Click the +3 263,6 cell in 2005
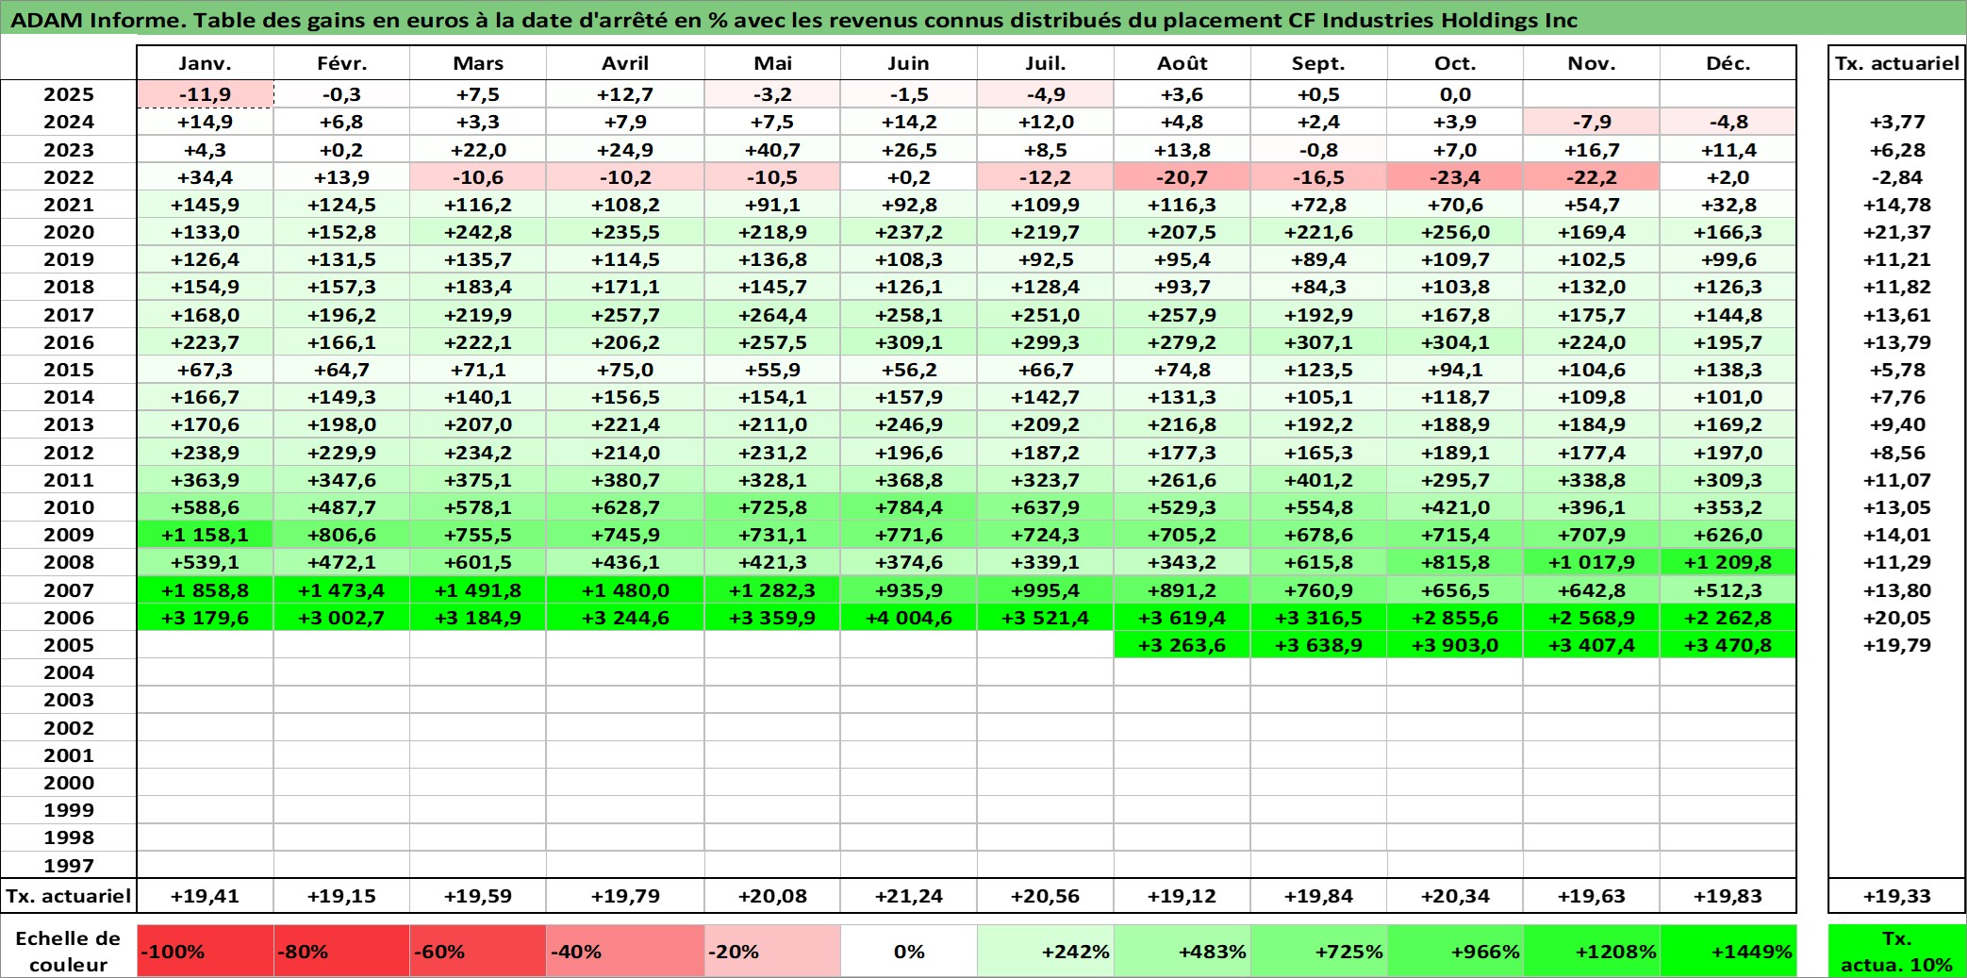 [1182, 645]
